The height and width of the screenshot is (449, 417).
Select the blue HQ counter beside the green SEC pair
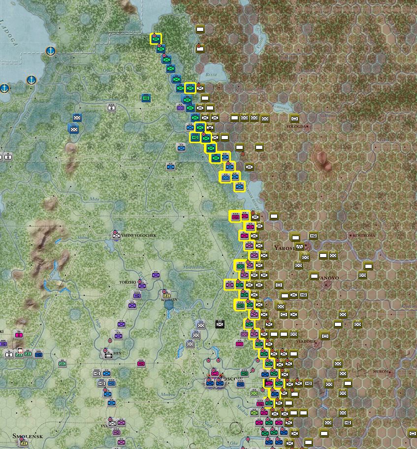(x=38, y=355)
